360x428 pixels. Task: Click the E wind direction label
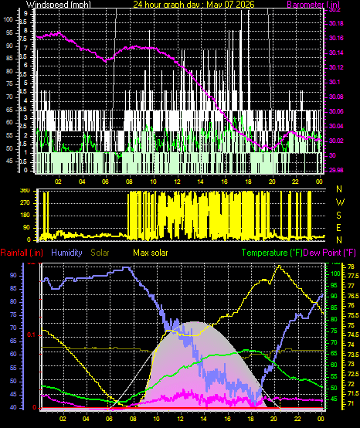[338, 228]
